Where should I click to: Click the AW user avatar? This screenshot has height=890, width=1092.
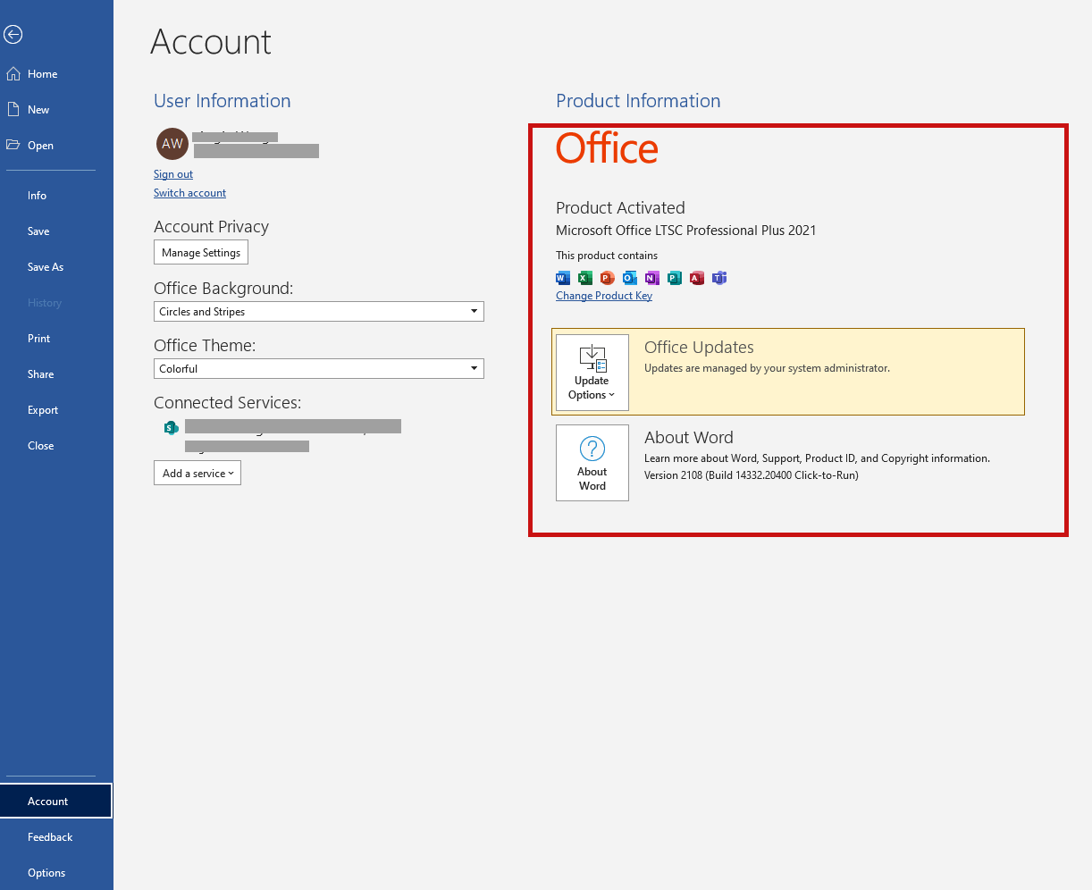pyautogui.click(x=172, y=143)
